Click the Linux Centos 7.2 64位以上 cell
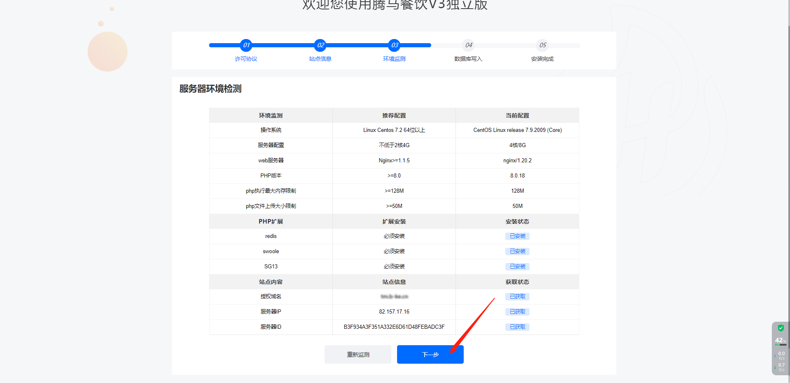The width and height of the screenshot is (790, 383). 394,130
